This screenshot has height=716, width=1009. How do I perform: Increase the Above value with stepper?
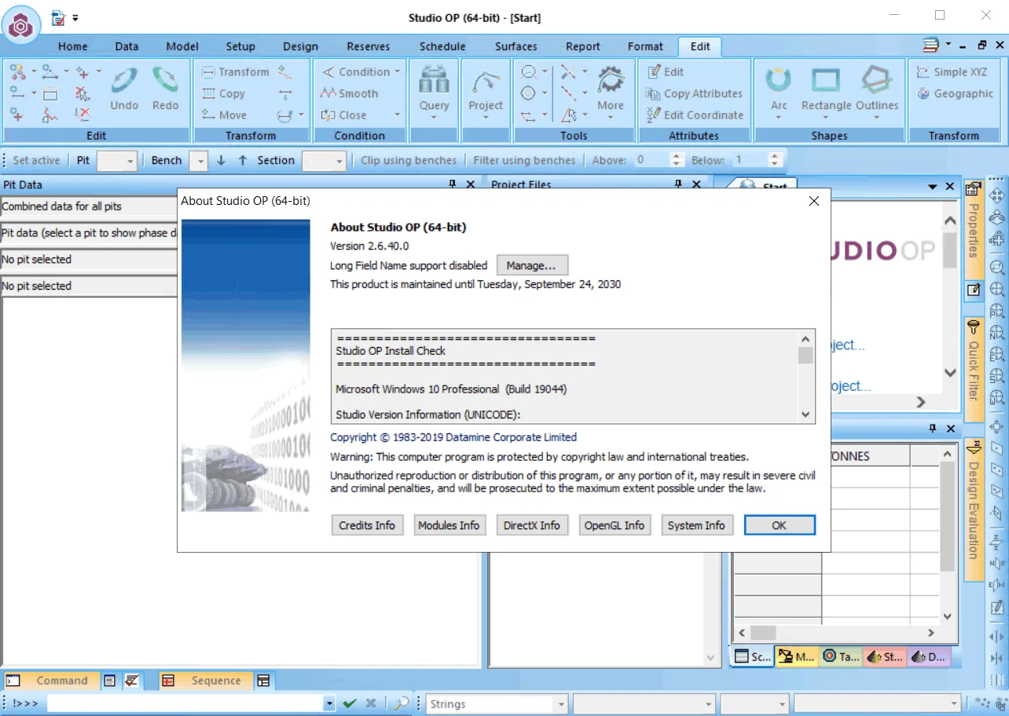pos(677,156)
